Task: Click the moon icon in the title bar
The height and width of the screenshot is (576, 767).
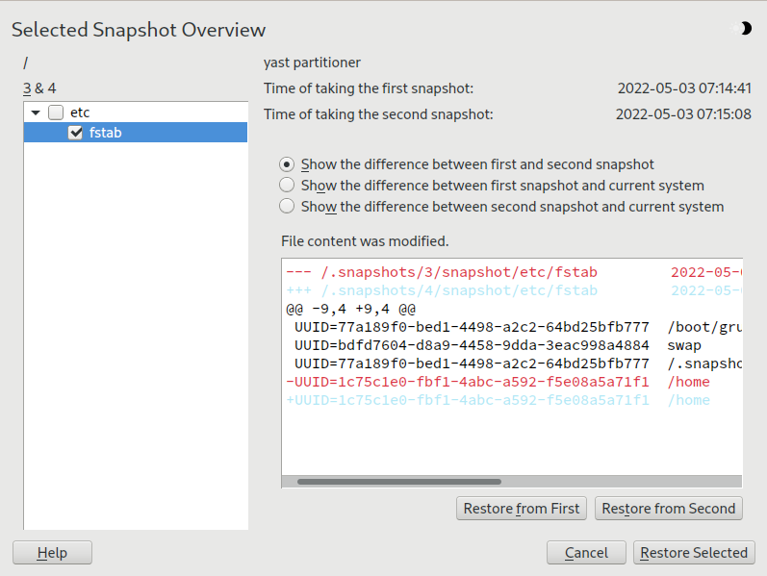Action: (x=744, y=29)
